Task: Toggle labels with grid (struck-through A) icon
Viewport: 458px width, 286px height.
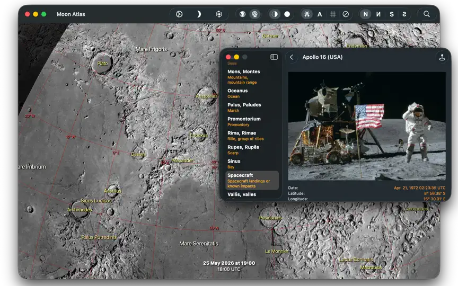Action: pyautogui.click(x=307, y=14)
